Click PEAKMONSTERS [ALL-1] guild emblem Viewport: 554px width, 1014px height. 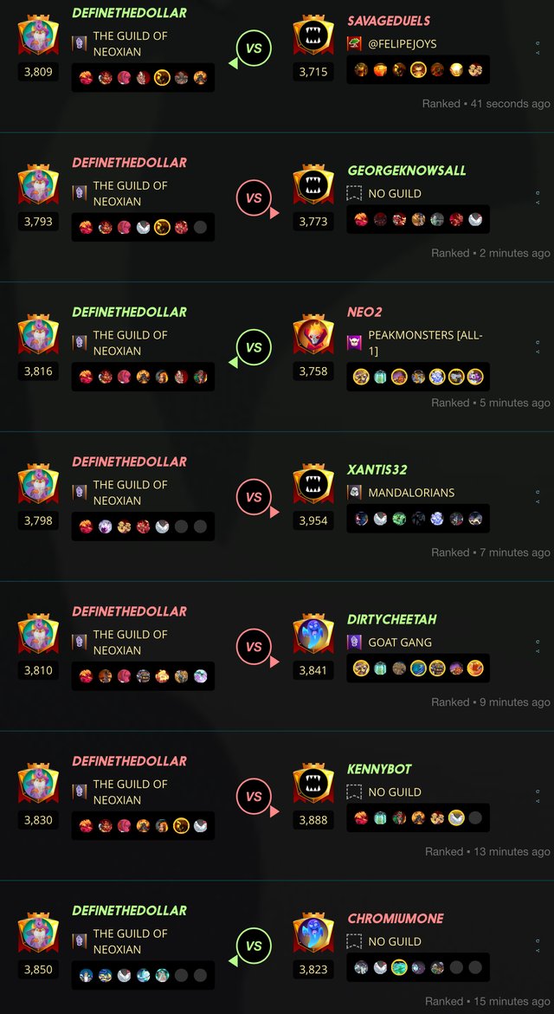coord(354,343)
